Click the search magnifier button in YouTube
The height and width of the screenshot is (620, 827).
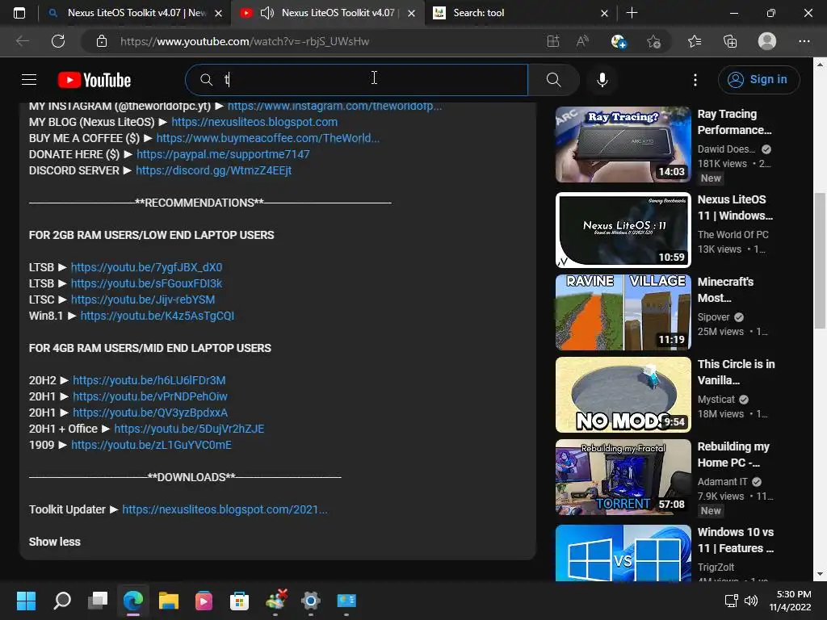point(553,80)
